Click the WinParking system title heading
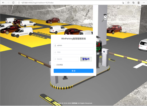Screen dimensions: 147x106 73,39
